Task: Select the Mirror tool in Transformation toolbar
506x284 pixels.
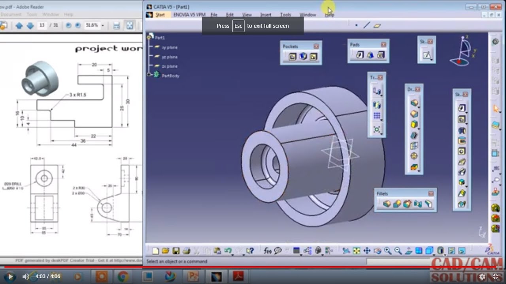Action: pyautogui.click(x=377, y=105)
